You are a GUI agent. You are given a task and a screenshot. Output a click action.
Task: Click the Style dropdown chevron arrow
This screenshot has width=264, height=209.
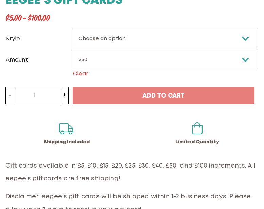[x=245, y=39]
